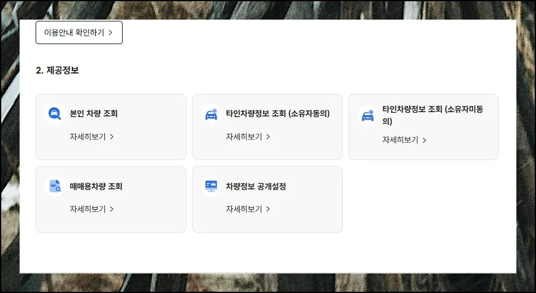Open 자세히보기 under 타인차량정보 조회 (소유자동의)
Screen dimensions: 536x293
[244, 137]
